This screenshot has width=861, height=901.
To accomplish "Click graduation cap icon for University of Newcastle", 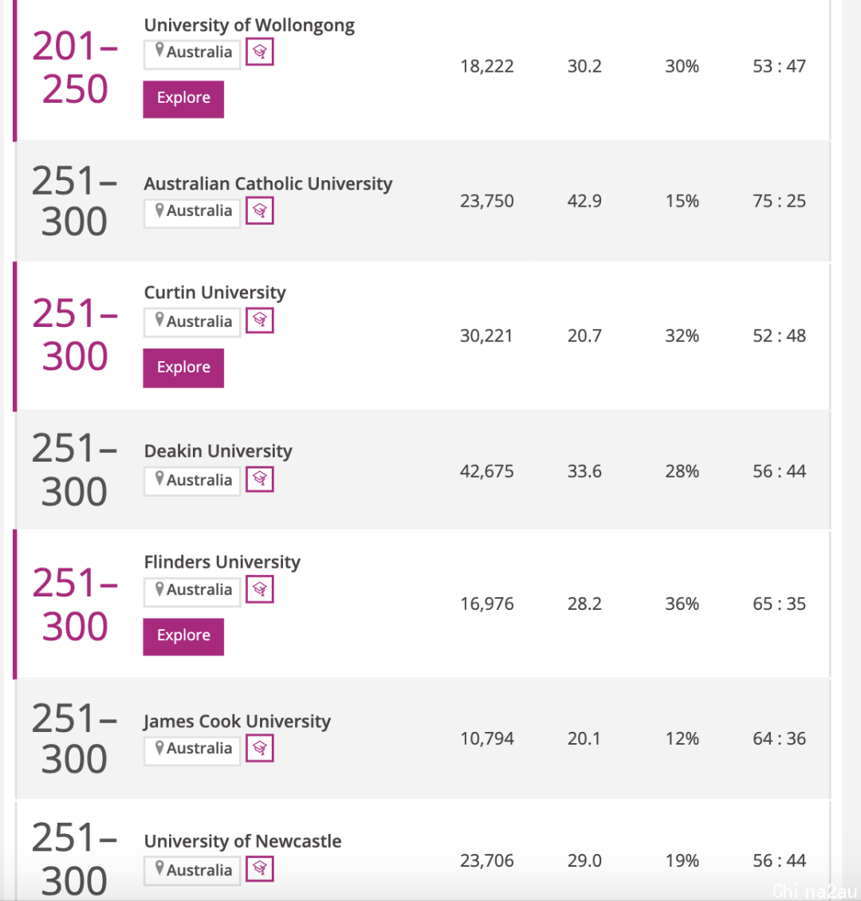I will pos(260,869).
